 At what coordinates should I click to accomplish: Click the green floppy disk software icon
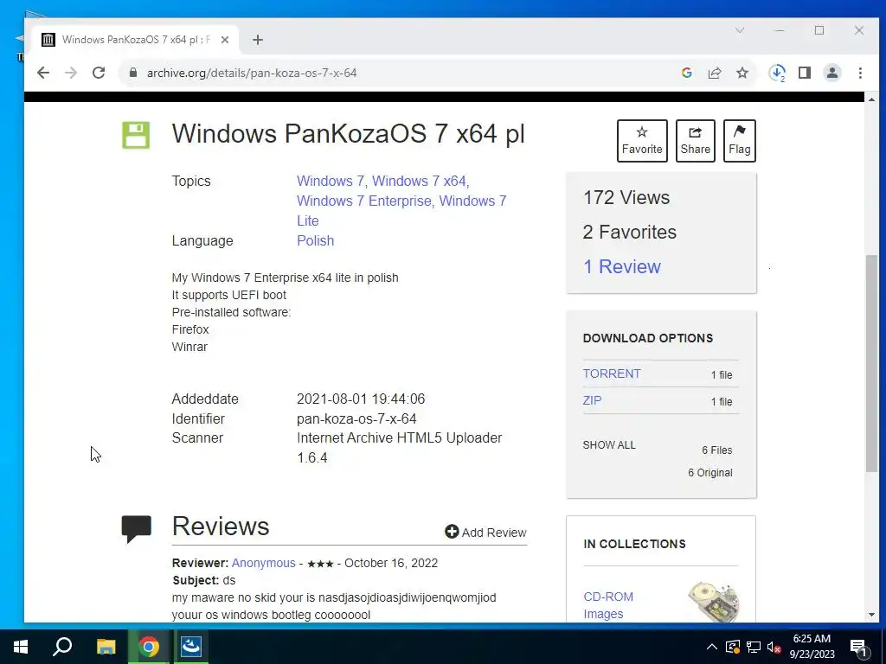click(x=136, y=135)
